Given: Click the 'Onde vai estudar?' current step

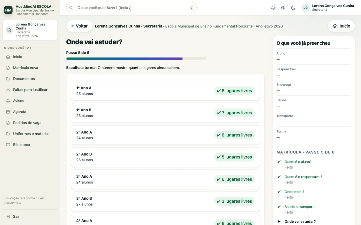Looking at the screenshot, I should pyautogui.click(x=313, y=221).
